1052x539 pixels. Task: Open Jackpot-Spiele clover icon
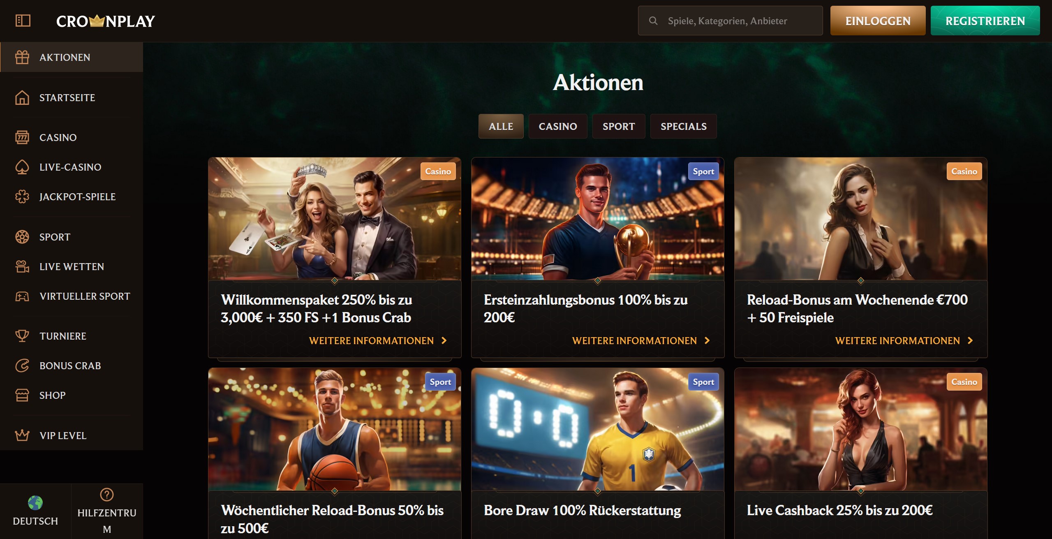click(22, 197)
